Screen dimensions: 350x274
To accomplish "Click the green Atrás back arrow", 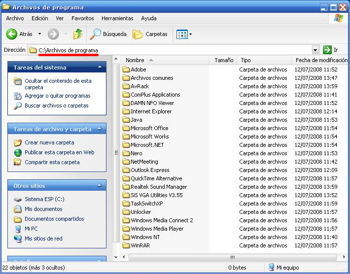I will pyautogui.click(x=12, y=34).
